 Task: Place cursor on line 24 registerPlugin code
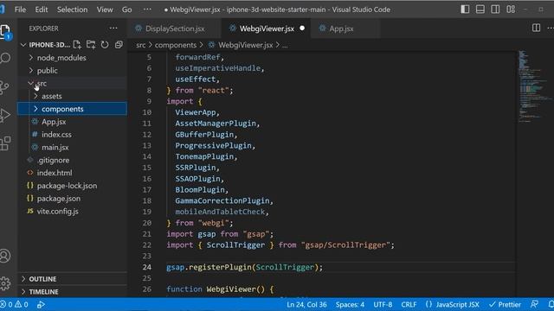point(244,267)
